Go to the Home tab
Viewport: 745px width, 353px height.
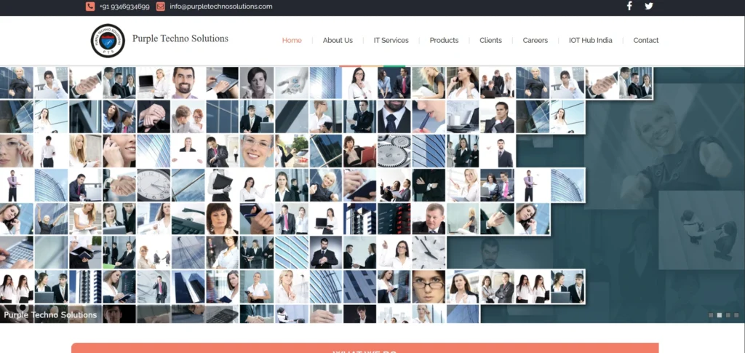(292, 41)
